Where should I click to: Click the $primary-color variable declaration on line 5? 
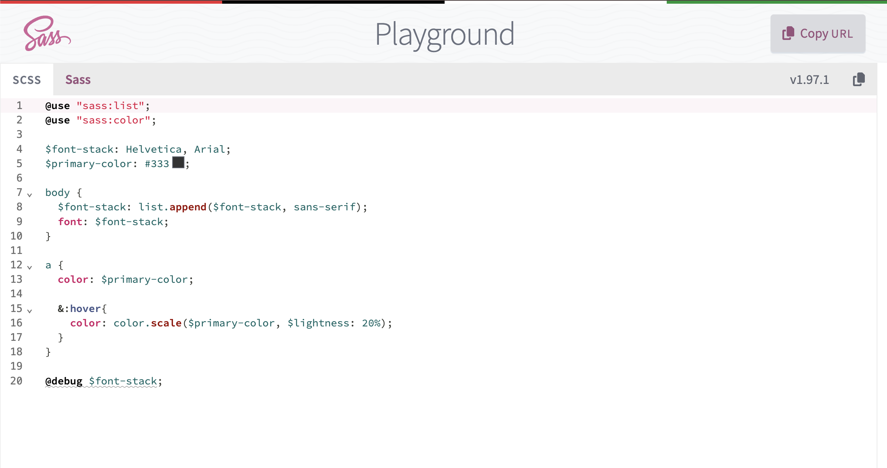click(x=88, y=164)
